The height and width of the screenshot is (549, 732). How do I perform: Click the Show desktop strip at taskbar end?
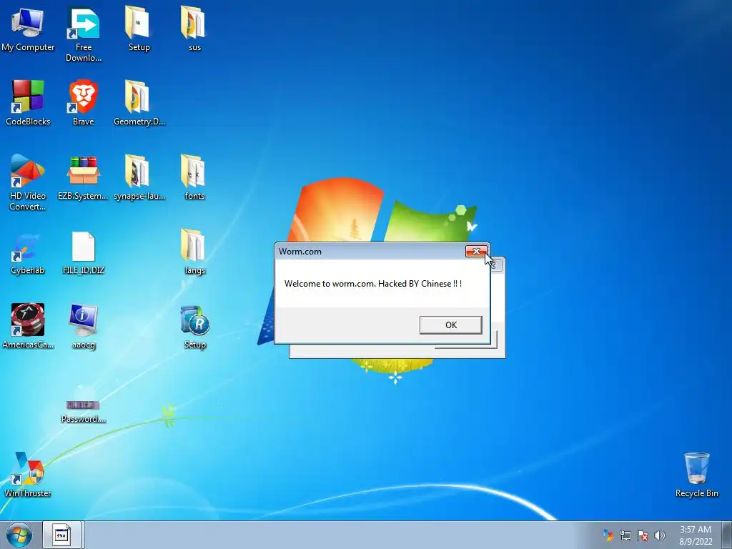coord(726,535)
